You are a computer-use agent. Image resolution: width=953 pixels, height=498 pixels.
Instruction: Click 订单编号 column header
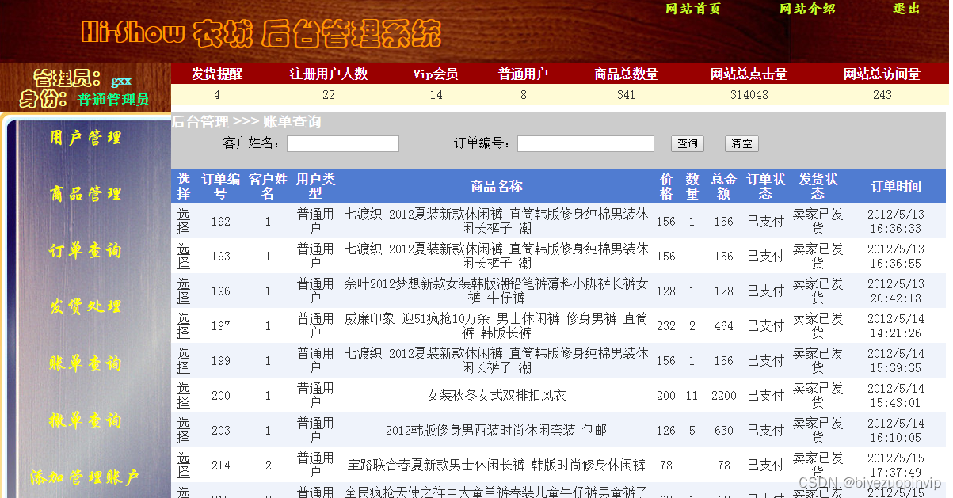point(221,186)
